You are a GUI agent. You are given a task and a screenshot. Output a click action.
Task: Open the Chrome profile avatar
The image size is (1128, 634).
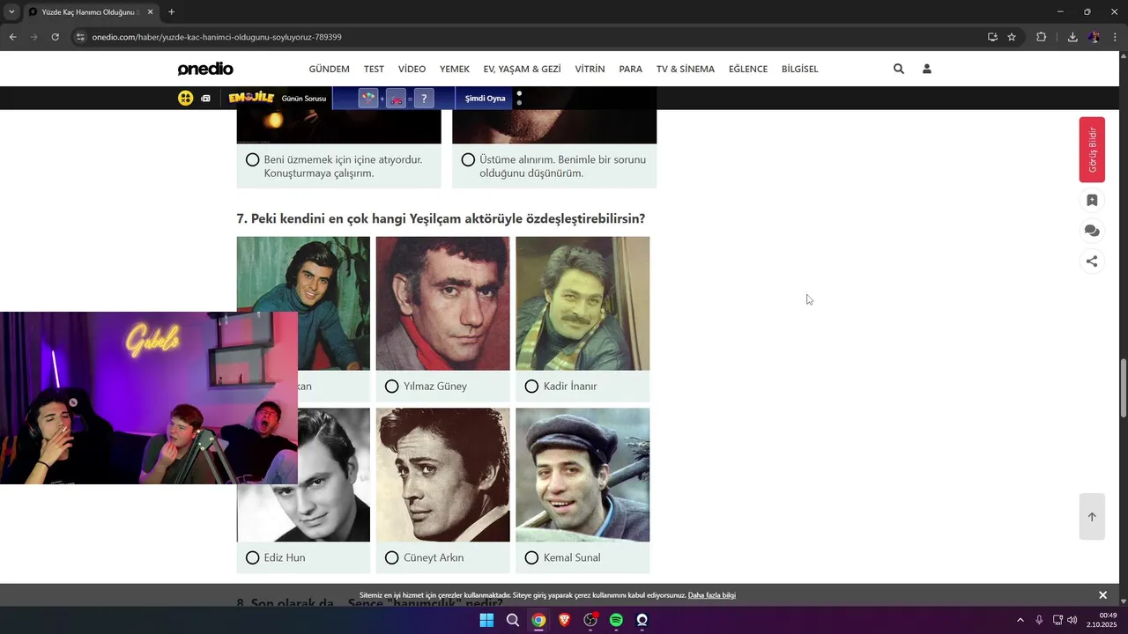point(1094,37)
